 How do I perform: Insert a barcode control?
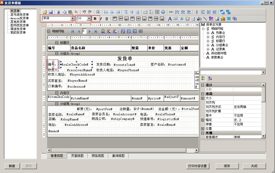[229, 19]
